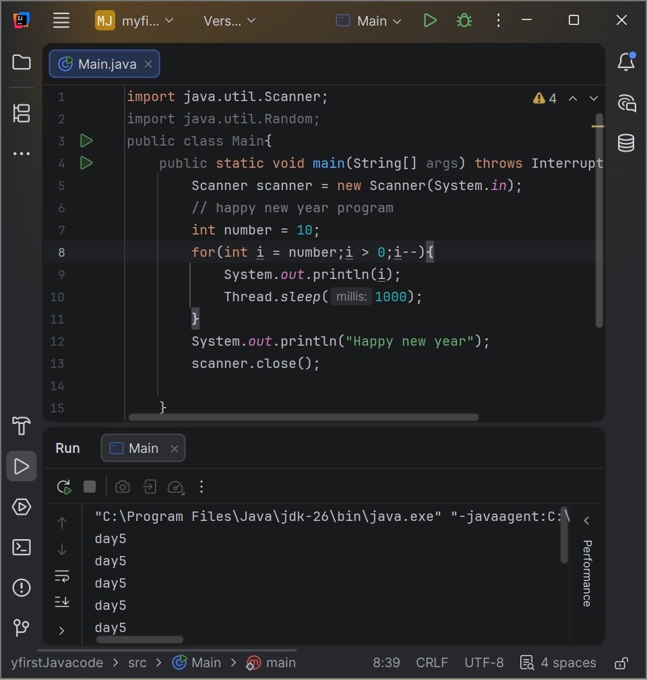Open the Structure tool window
Viewport: 647px width, 680px height.
(22, 113)
